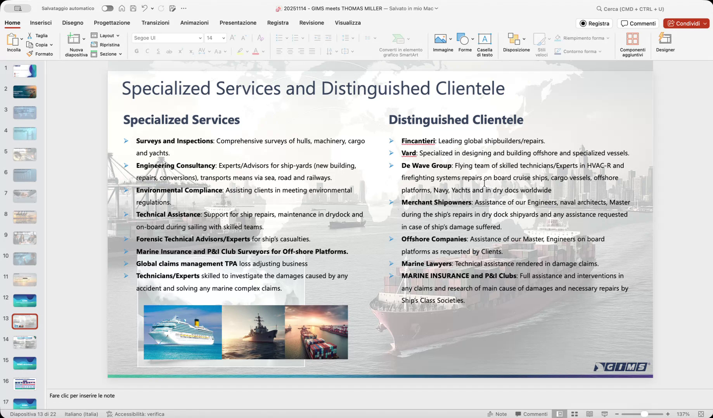
Task: Toggle the Salvataggio automatico switch
Action: (x=107, y=8)
